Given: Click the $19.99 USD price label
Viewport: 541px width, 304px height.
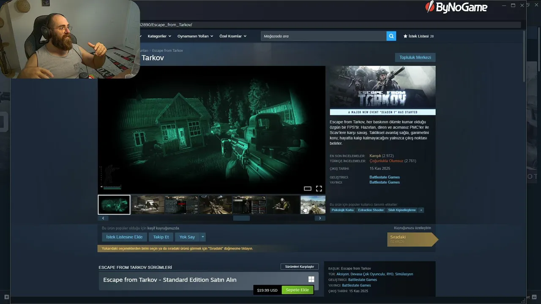Looking at the screenshot, I should (x=267, y=290).
